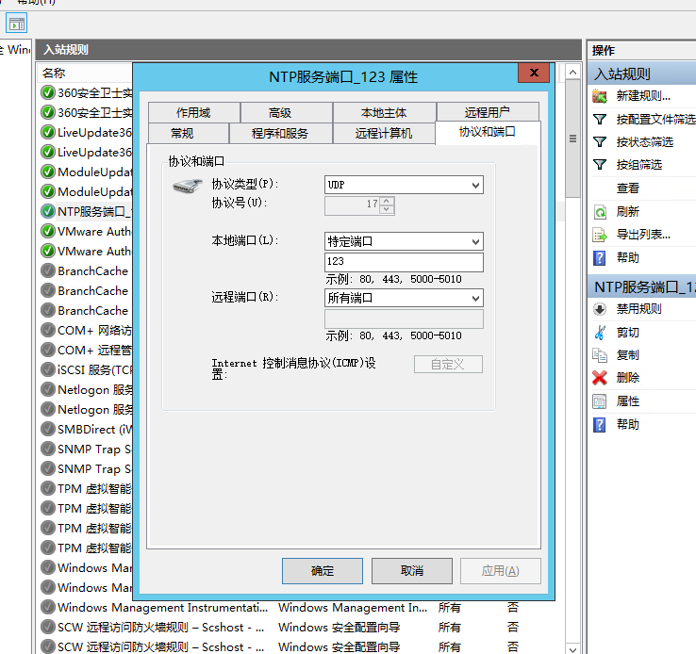This screenshot has width=696, height=654.
Task: Click the status icon of Windows Management Instrumentation row
Action: tap(48, 607)
